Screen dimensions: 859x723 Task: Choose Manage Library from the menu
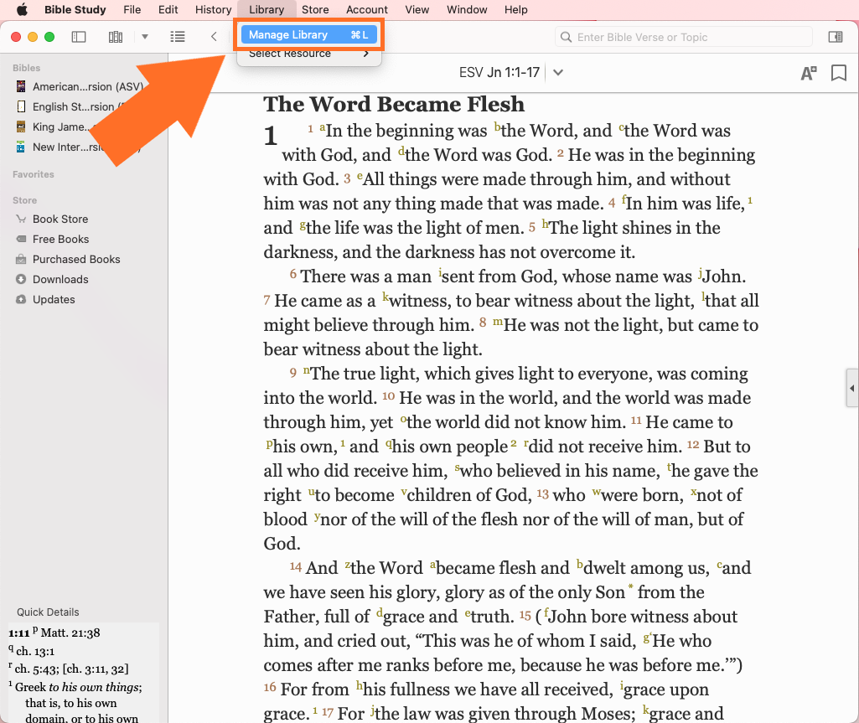coord(309,34)
